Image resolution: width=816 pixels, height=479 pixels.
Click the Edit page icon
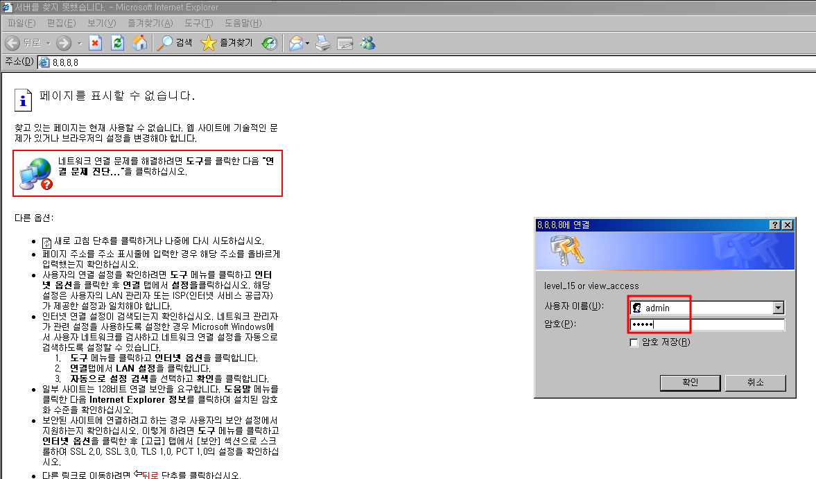pos(345,44)
